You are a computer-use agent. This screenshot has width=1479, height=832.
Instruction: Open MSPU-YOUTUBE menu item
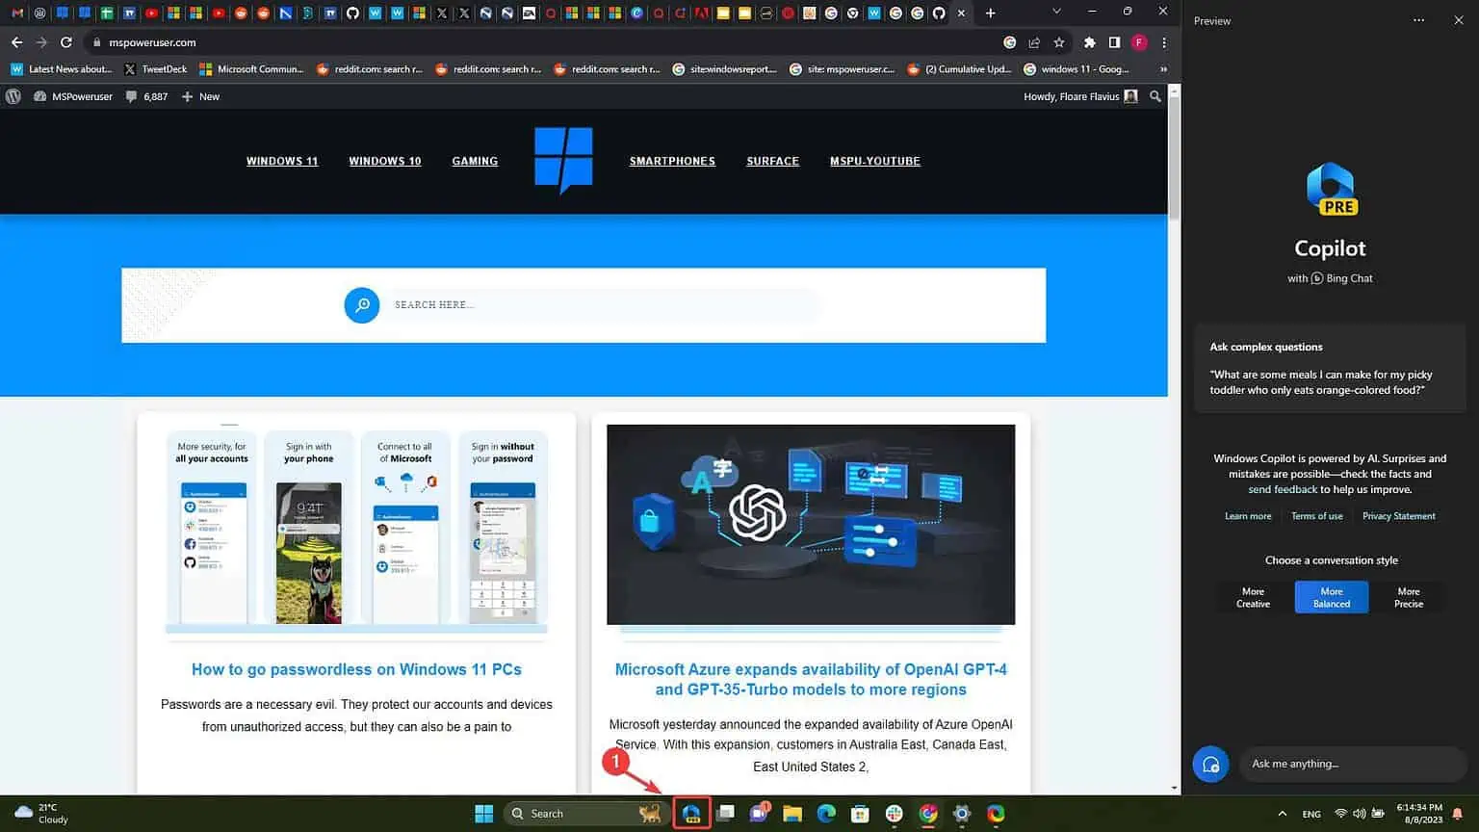pos(875,161)
